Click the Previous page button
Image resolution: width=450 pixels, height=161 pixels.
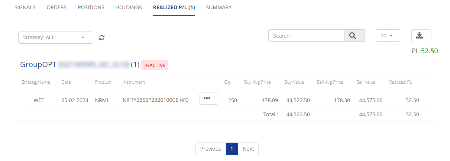[210, 149]
